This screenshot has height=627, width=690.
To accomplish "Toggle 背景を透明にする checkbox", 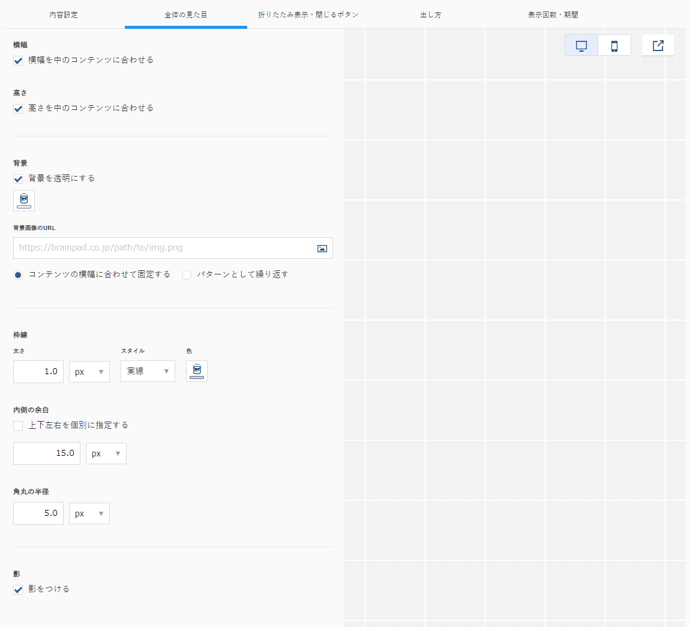I will (18, 179).
